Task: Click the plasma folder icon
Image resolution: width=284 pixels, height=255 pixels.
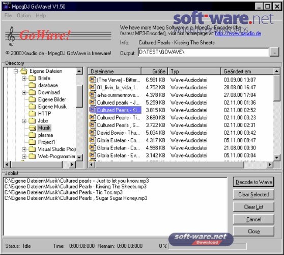Action: (x=32, y=135)
